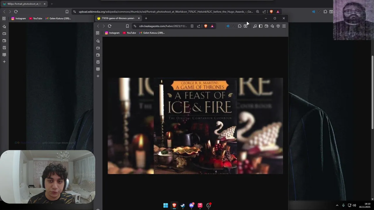374x210 pixels.
Task: Open the YouTube bookmark in the back window
Action: pyautogui.click(x=36, y=18)
